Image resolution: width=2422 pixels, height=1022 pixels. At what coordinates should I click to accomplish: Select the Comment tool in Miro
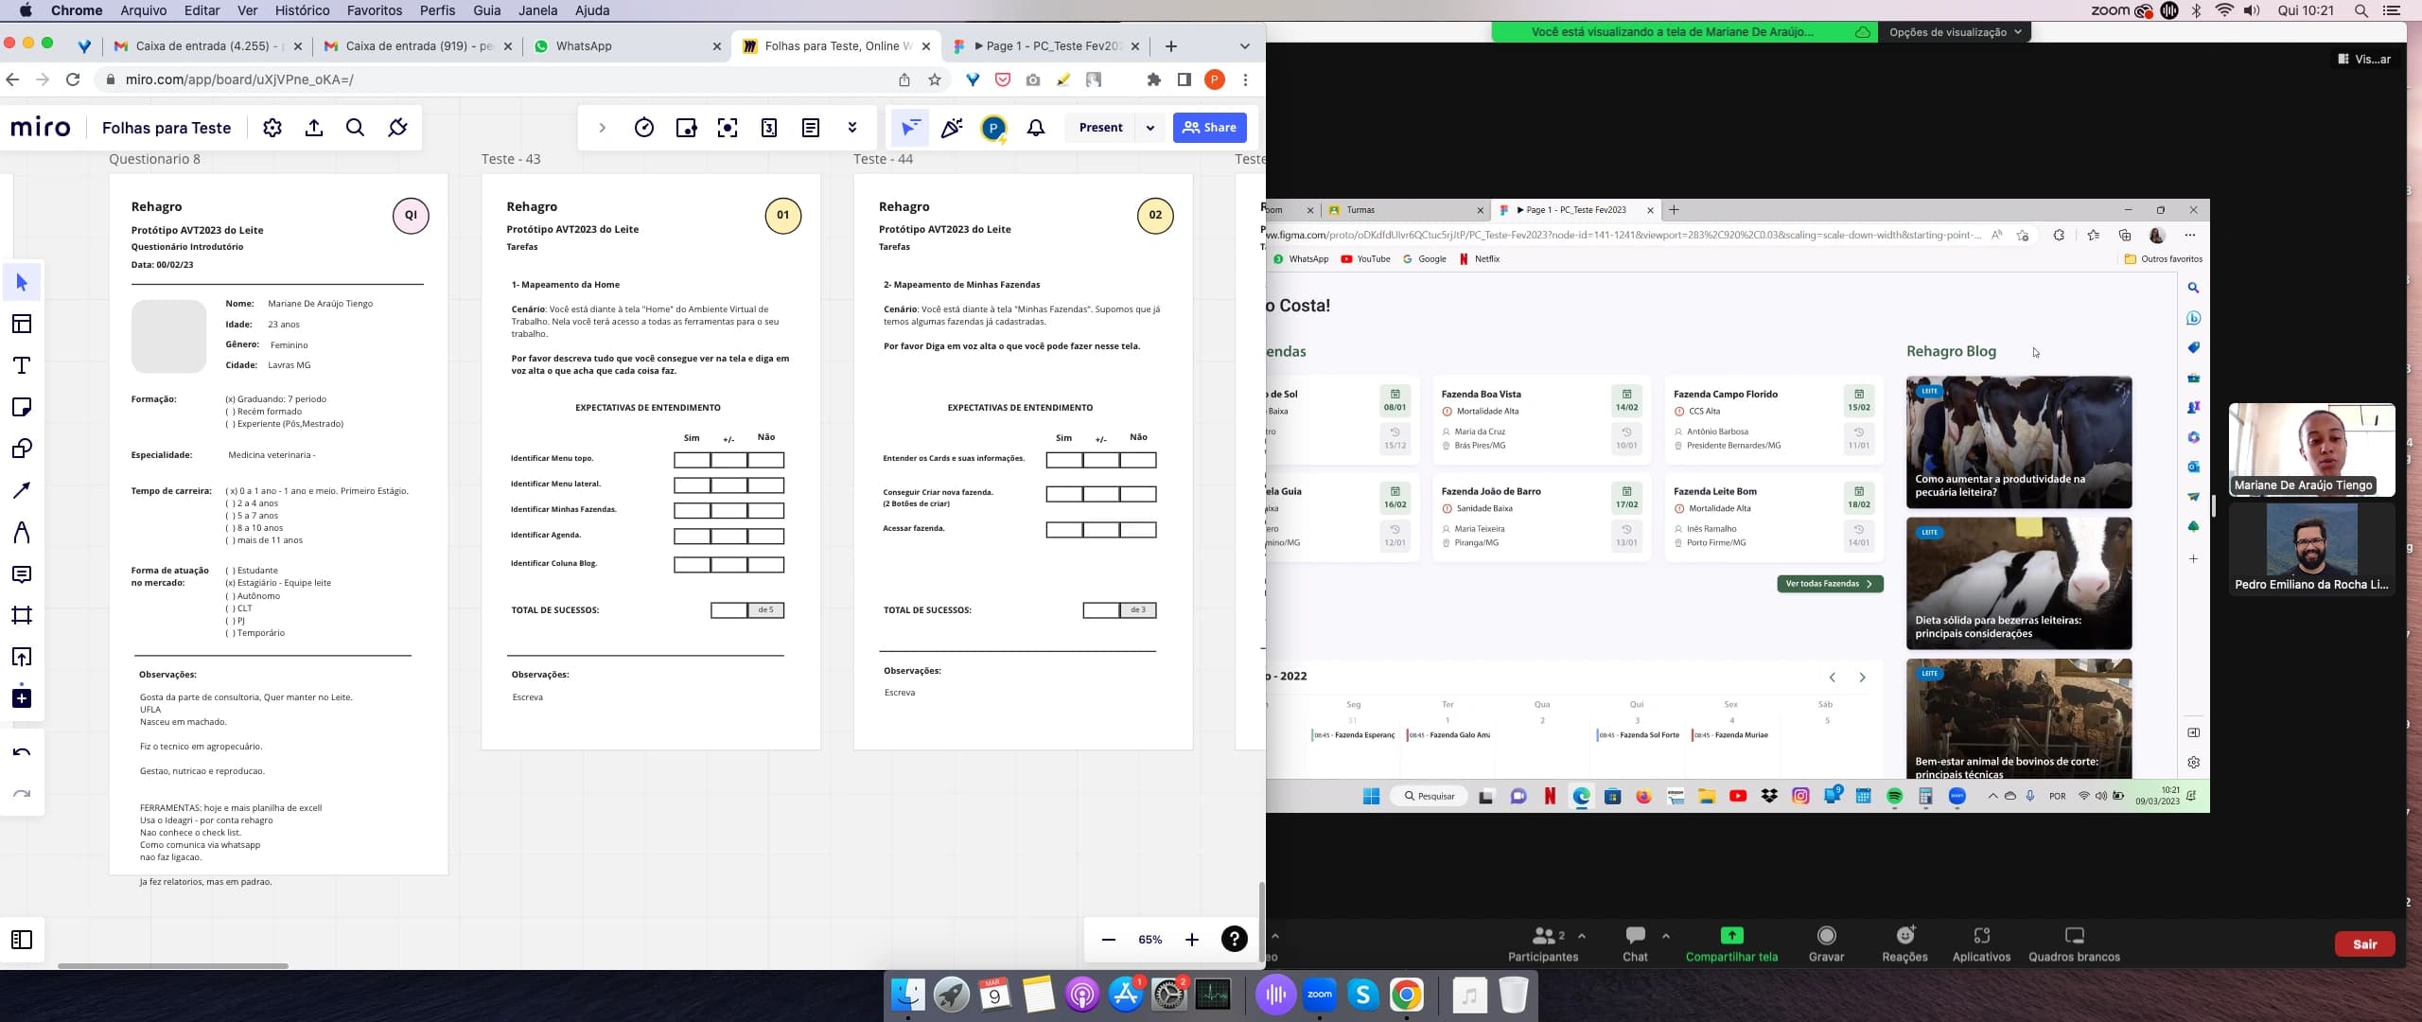[x=22, y=574]
